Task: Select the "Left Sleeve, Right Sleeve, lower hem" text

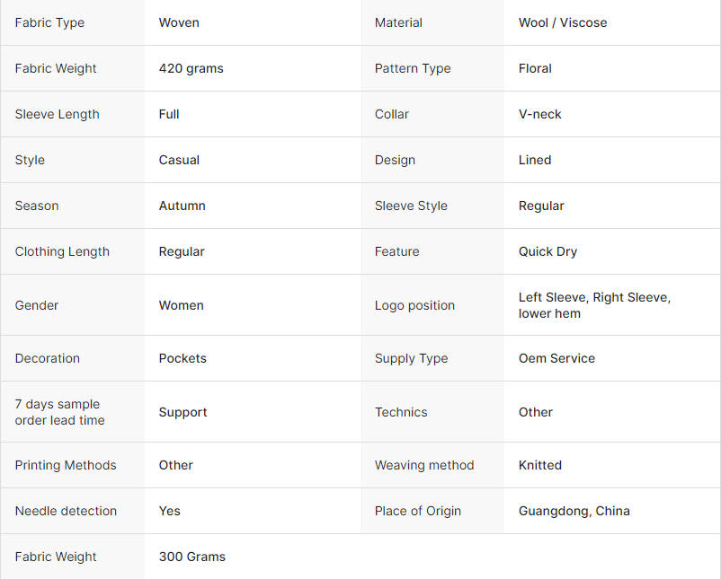Action: [x=594, y=305]
